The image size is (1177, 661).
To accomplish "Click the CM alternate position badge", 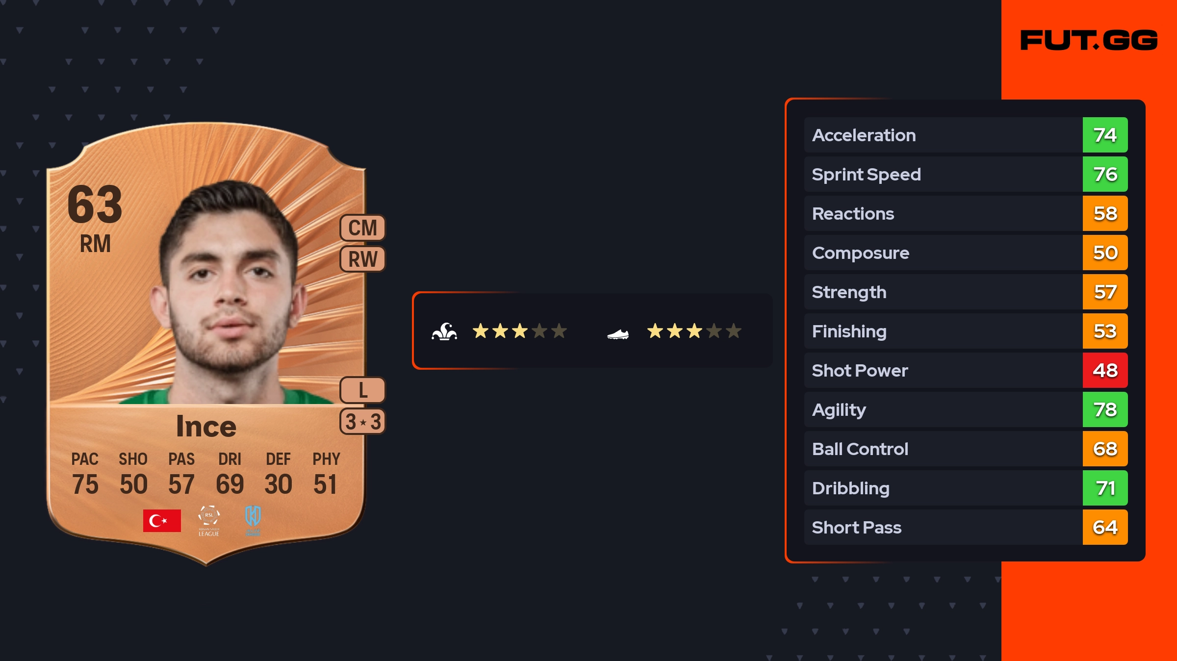I will pyautogui.click(x=363, y=228).
